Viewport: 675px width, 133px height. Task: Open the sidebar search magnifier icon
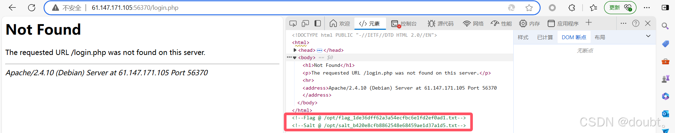click(665, 26)
